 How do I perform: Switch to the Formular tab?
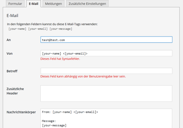tap(15, 4)
